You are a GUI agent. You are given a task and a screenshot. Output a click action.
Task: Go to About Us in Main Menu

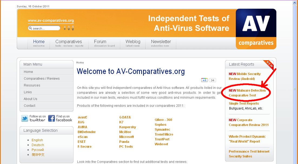[x=47, y=99]
